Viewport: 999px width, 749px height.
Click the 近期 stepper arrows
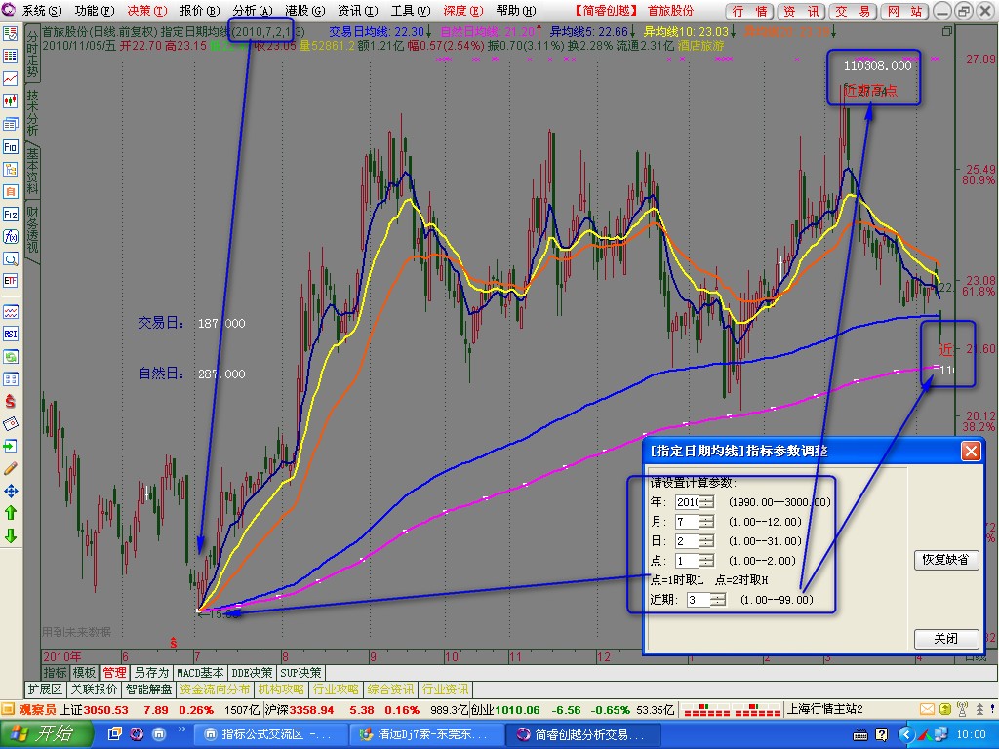718,600
